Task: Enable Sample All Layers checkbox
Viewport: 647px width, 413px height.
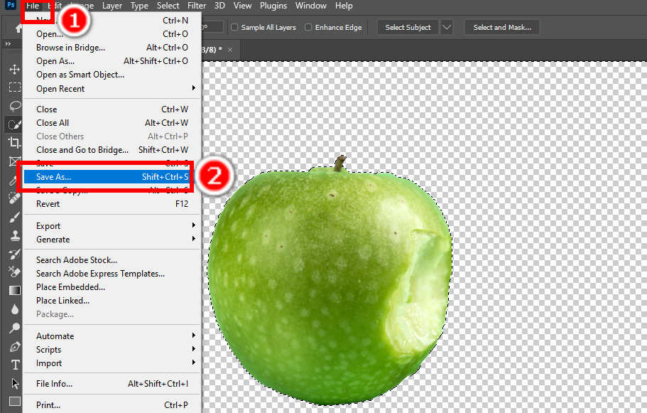Action: point(234,27)
